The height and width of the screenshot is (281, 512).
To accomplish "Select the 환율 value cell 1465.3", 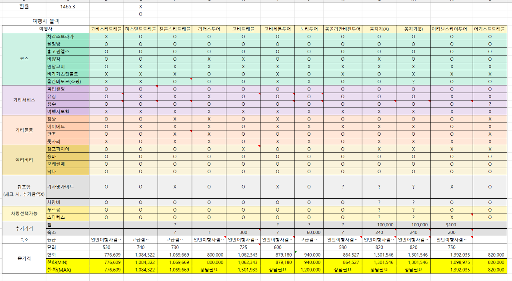I will coord(67,7).
